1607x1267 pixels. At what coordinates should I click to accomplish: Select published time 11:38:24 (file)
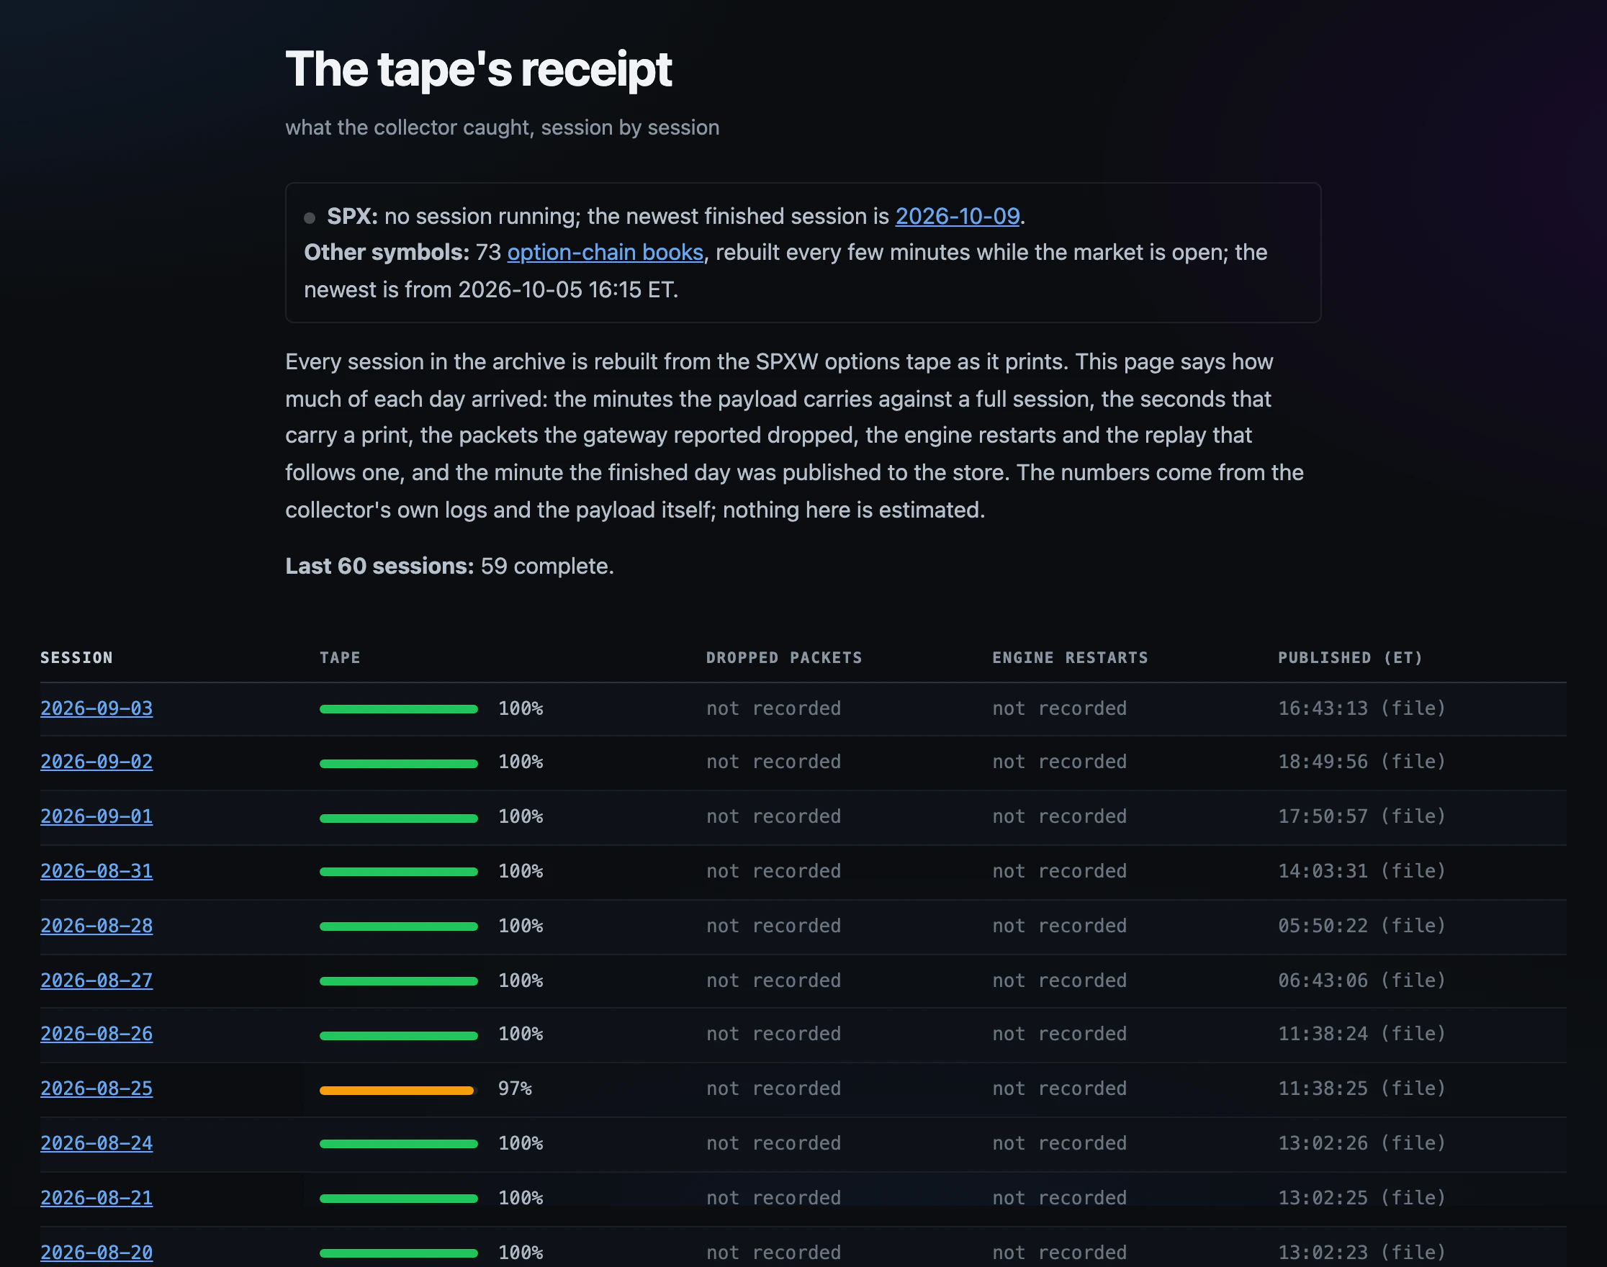pos(1361,1034)
